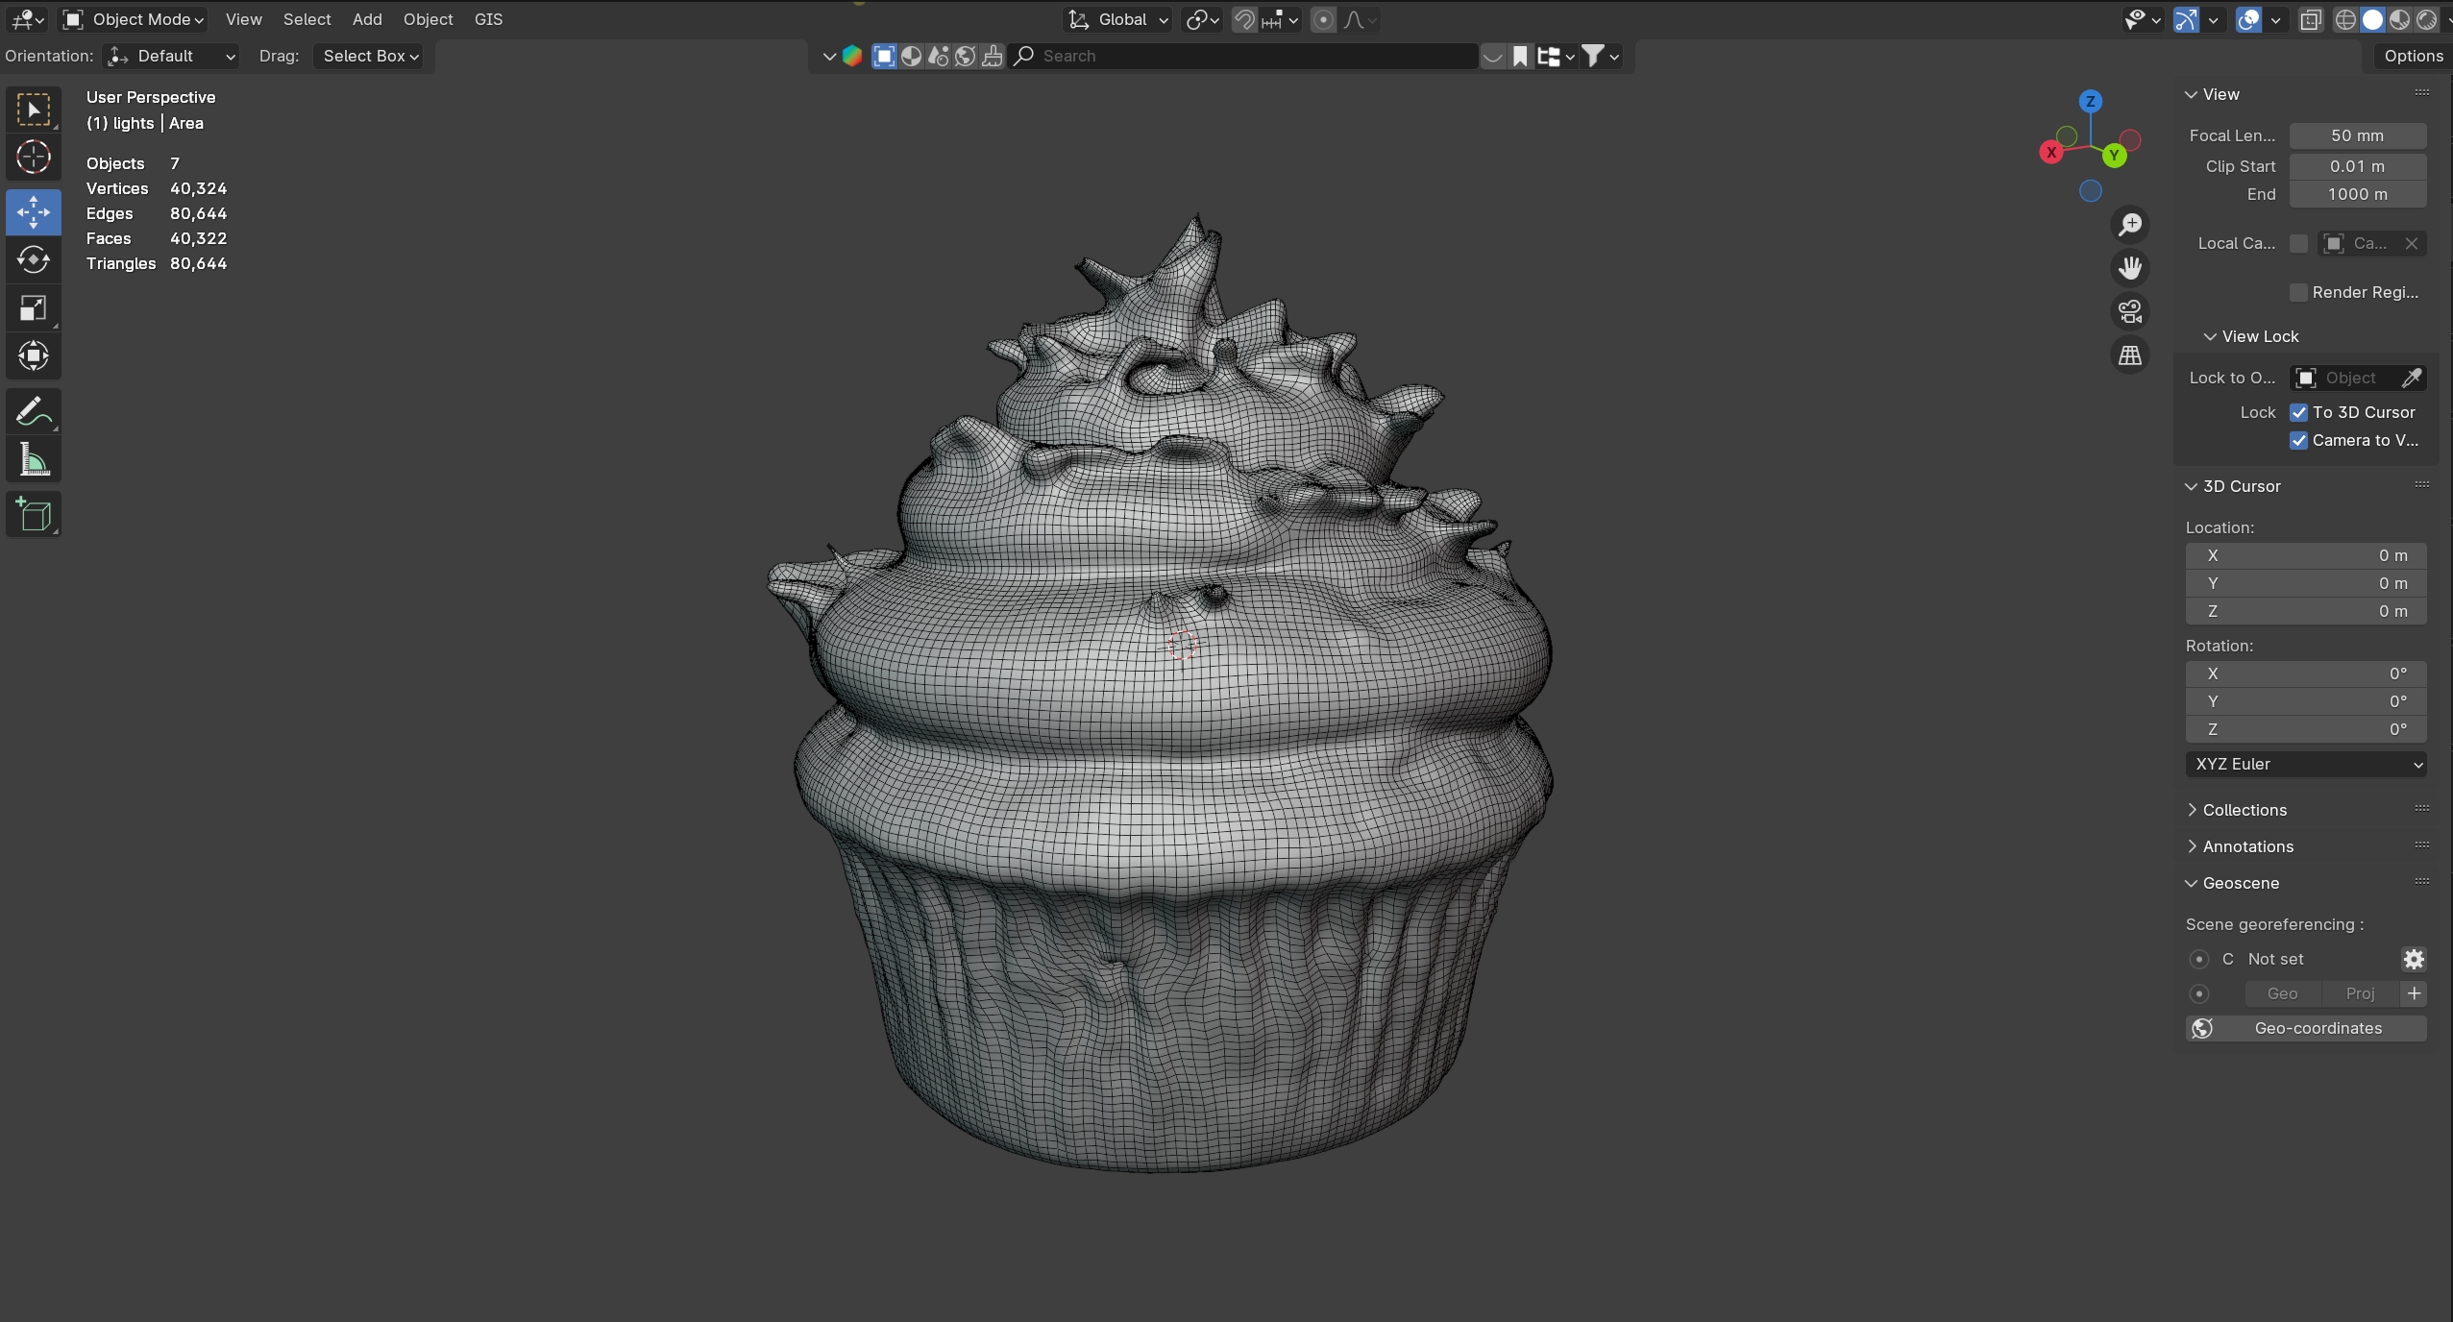Open the Object Mode dropdown
The width and height of the screenshot is (2453, 1322).
135,19
